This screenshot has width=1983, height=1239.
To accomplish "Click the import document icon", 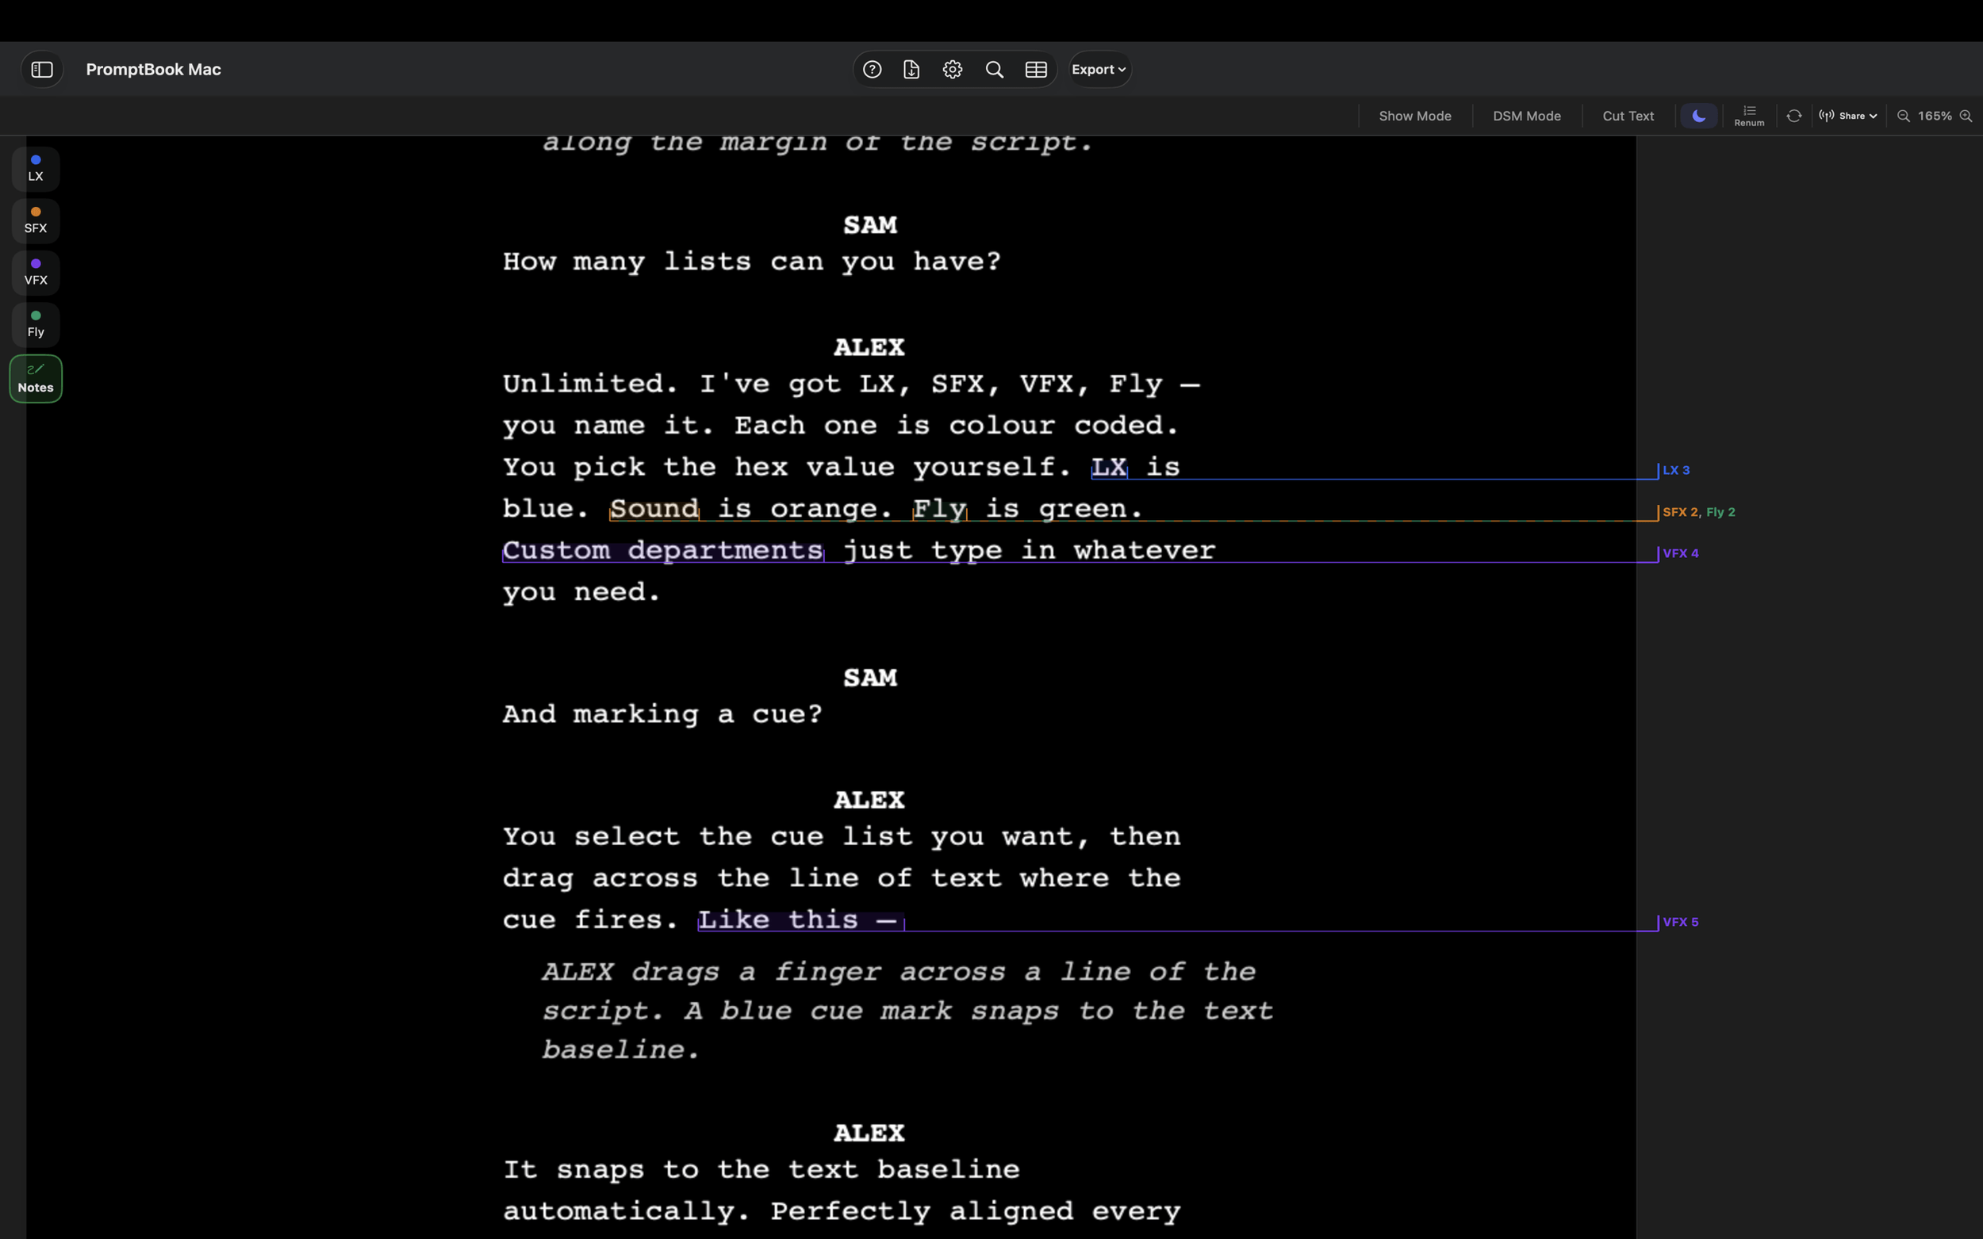I will pos(911,70).
